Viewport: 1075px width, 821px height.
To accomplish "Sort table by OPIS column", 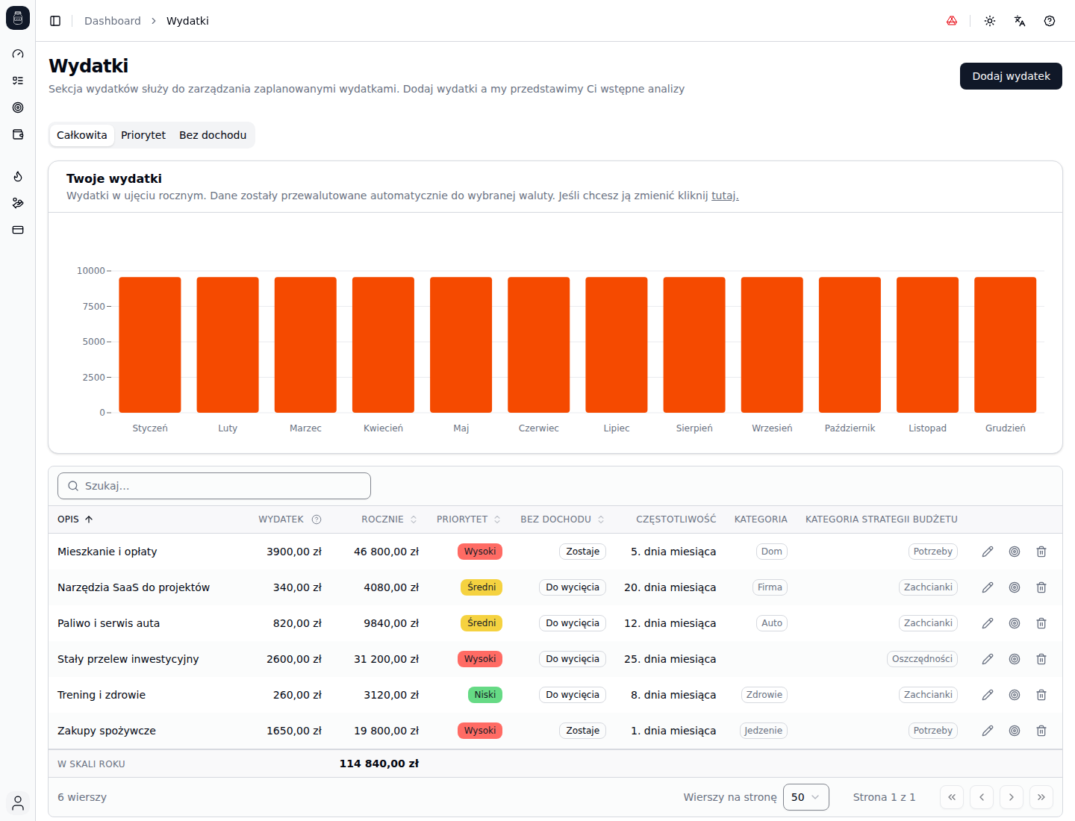I will (x=75, y=519).
